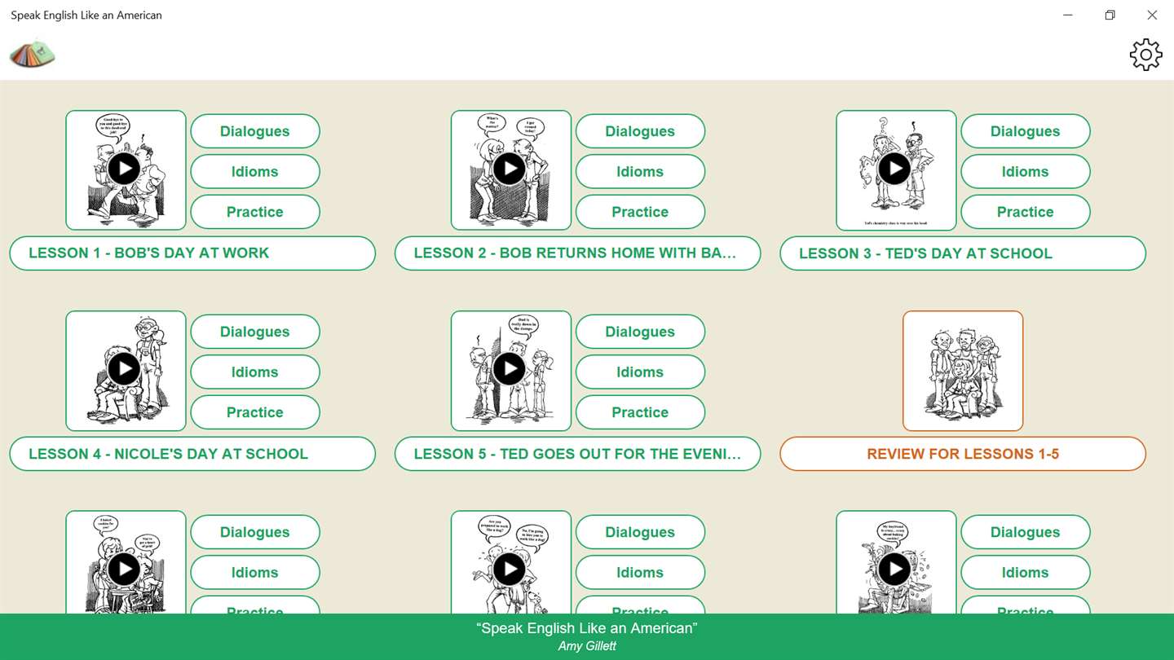Open Idioms for Lesson 5
1174x660 pixels.
pyautogui.click(x=640, y=372)
